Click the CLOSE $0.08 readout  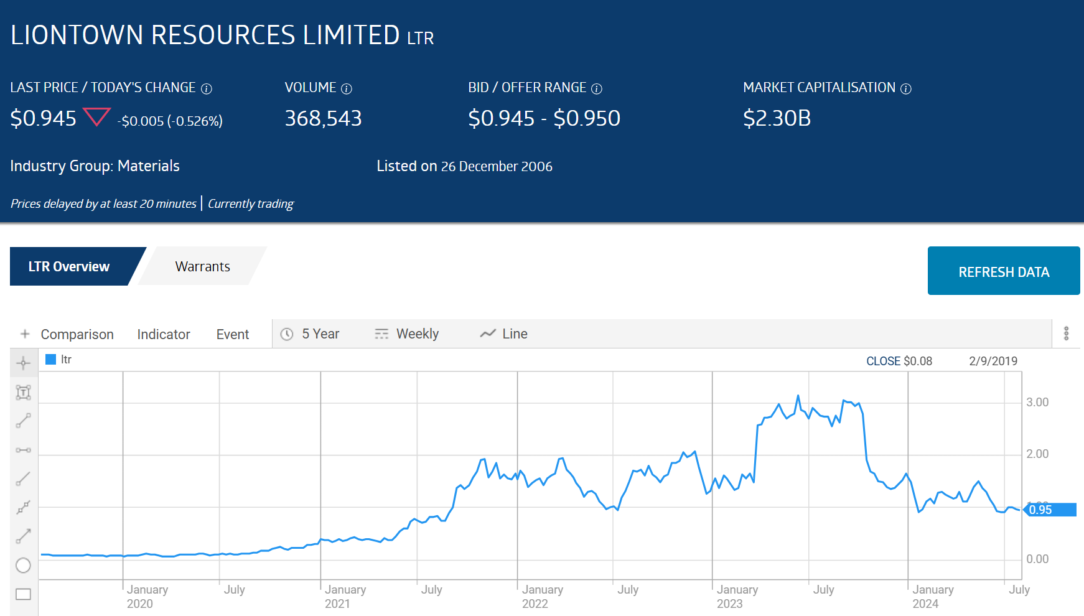[x=899, y=362]
